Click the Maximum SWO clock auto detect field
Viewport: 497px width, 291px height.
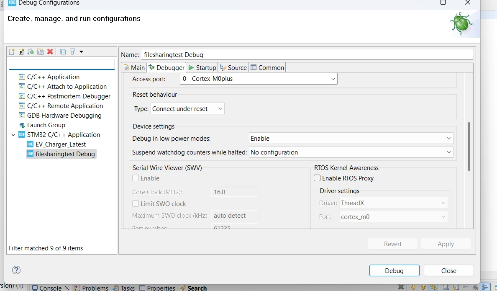point(235,216)
